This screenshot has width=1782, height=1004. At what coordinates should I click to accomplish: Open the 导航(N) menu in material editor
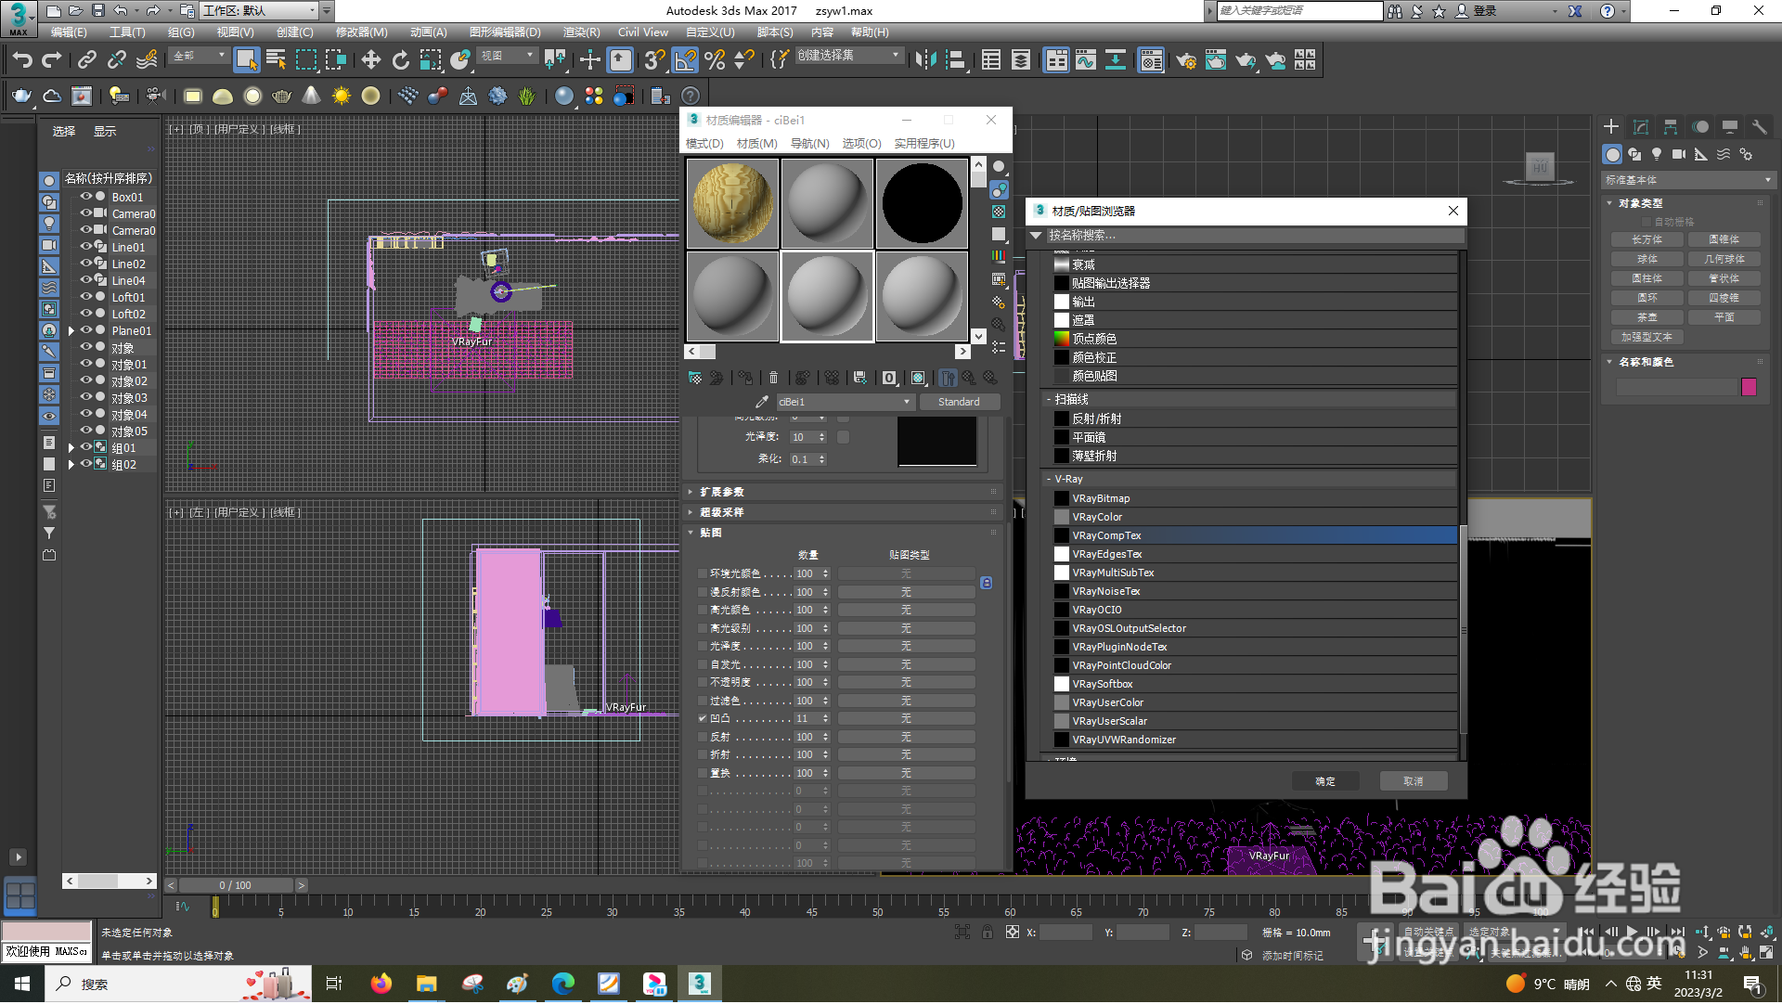[x=810, y=144]
